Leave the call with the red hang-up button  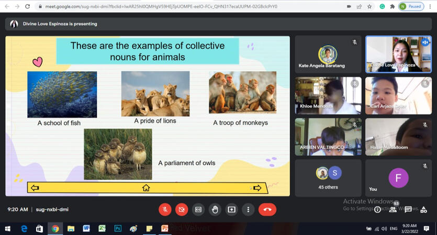[267, 209]
